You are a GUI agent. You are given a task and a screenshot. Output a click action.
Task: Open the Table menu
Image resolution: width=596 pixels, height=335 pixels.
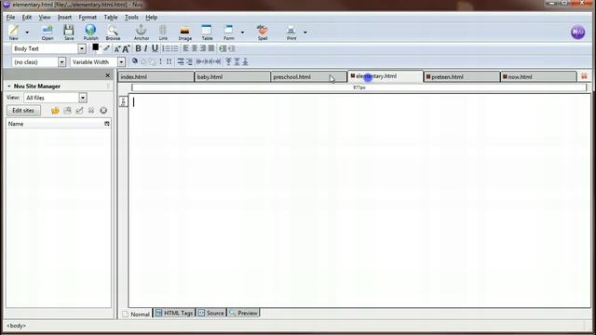111,17
